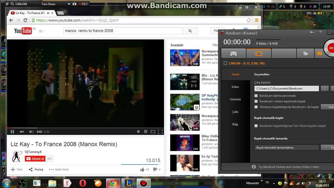Click the YouTube search magnifier button

pos(190,31)
